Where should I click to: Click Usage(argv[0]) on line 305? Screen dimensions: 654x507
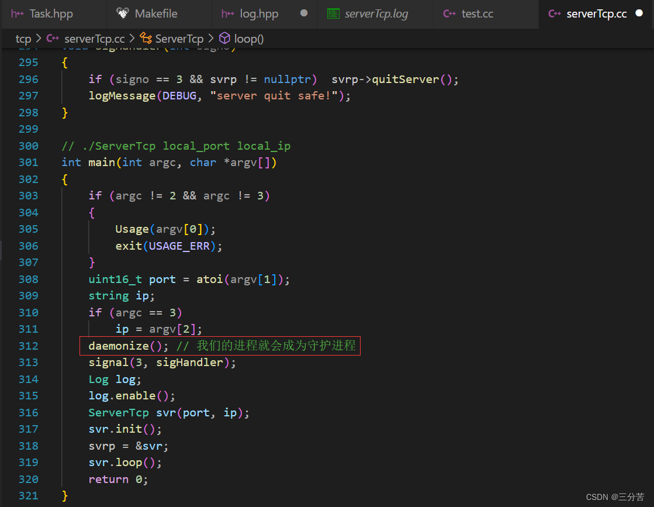coord(162,229)
